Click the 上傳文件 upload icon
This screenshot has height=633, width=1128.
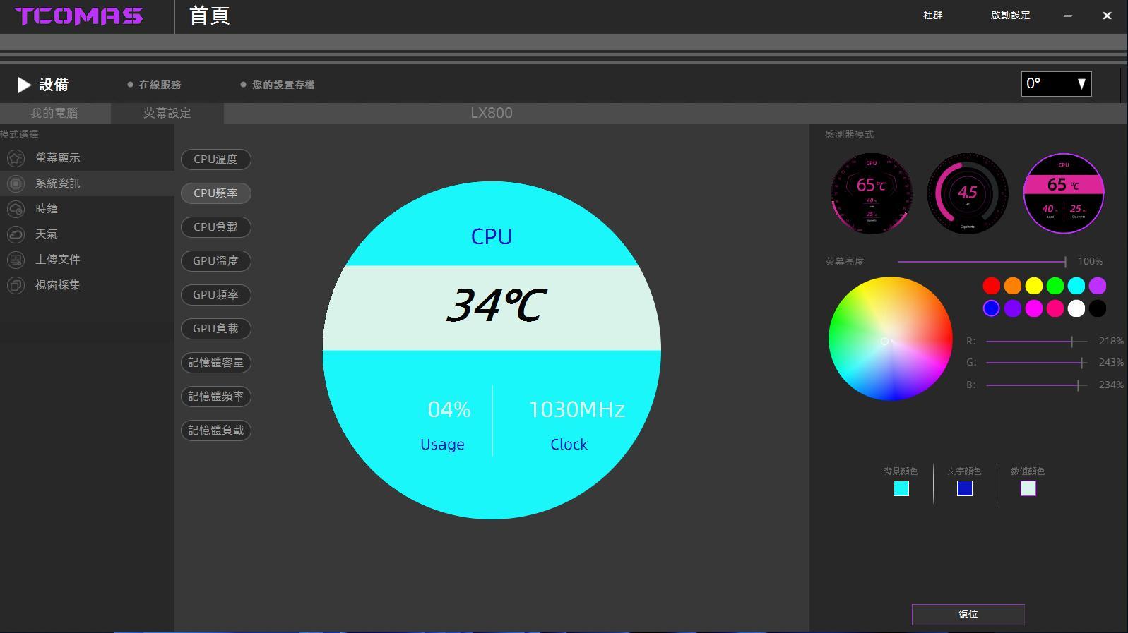click(x=16, y=260)
